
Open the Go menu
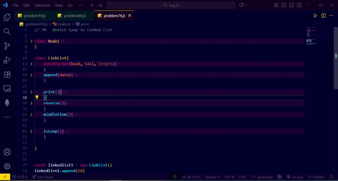(x=70, y=5)
